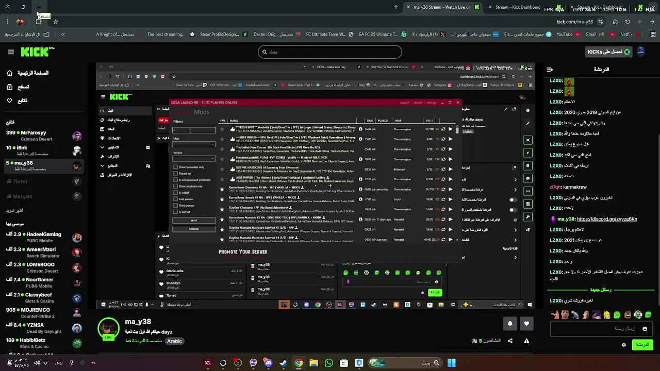Viewport: 660px width, 371px height.
Task: Open browser three-dot menu
Action: [x=7, y=22]
